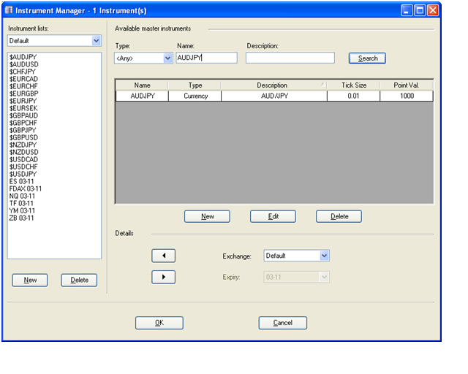
Task: Open the Exchange dropdown
Action: point(325,256)
